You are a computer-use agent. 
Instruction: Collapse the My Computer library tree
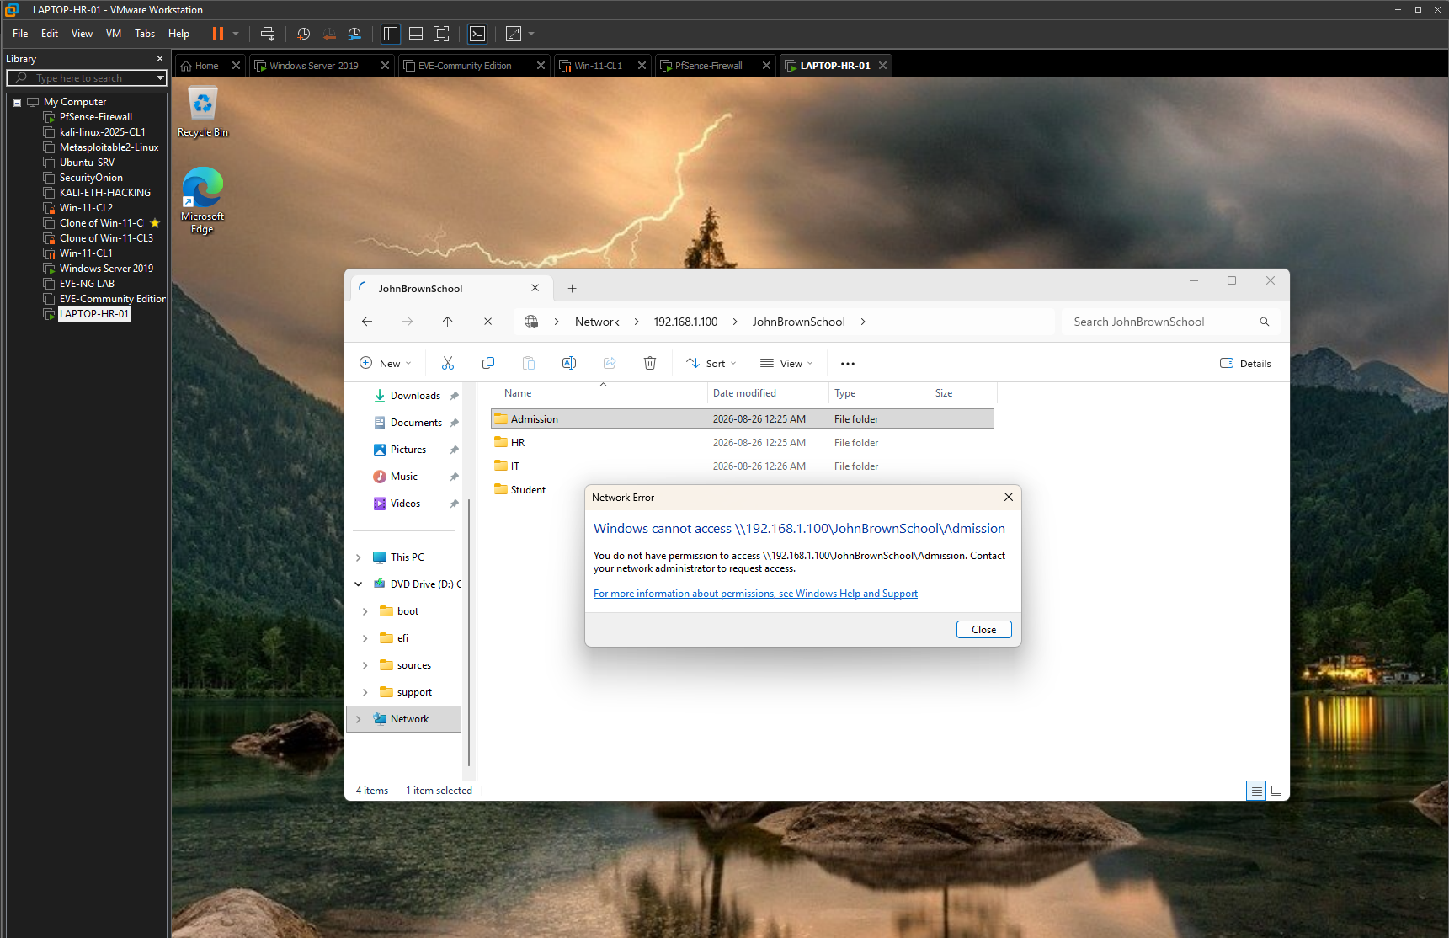17,103
